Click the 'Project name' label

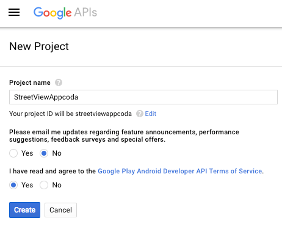point(30,82)
